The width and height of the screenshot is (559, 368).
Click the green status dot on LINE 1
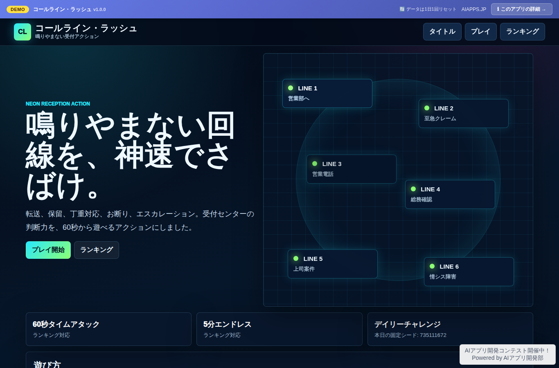[x=291, y=88]
